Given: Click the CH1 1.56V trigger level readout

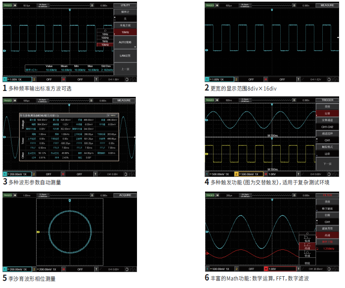Looking at the screenshot, I should 113,80.
